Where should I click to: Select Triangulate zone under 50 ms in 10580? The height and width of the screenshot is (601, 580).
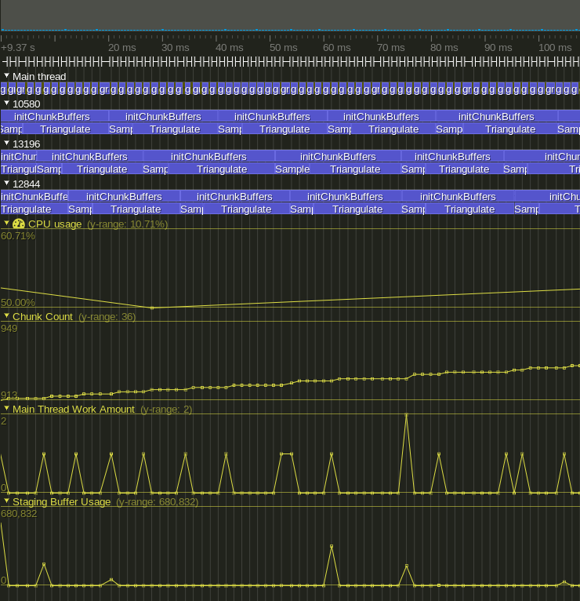[285, 129]
